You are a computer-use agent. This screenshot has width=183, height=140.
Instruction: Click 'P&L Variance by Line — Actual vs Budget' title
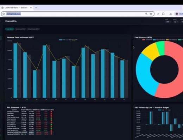(152, 108)
